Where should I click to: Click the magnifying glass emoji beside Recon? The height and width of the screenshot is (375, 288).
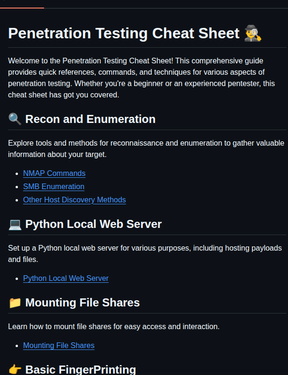tap(15, 119)
